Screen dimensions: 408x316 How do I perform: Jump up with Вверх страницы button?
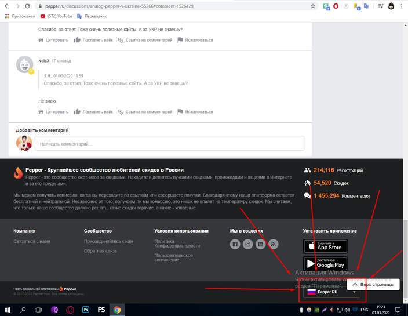click(x=374, y=285)
